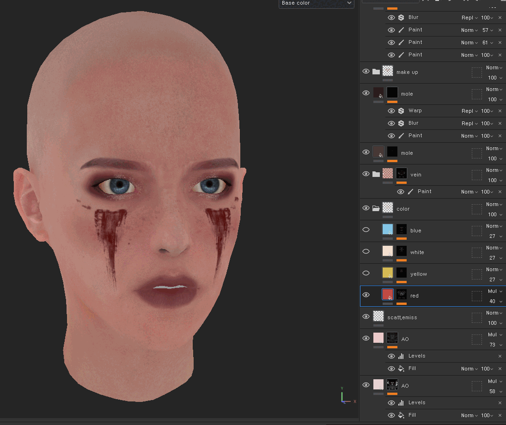506x425 pixels.
Task: Click the Warp filter icon under mole
Action: tap(401, 111)
